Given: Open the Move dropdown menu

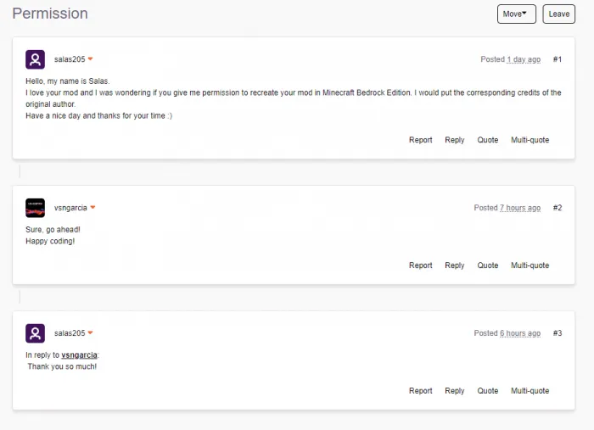Looking at the screenshot, I should click(x=516, y=14).
